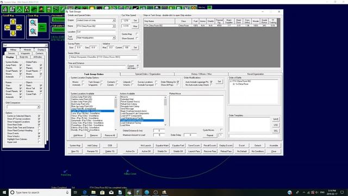Click the first icon in the main toolbar
This screenshot has height=196, width=348.
(x=5, y=9)
